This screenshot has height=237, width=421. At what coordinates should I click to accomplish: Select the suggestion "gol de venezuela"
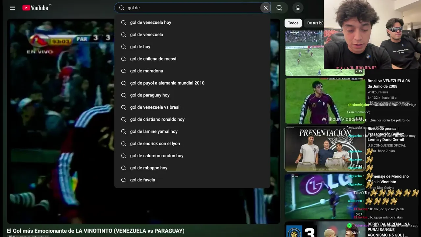192,35
